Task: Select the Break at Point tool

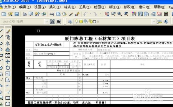Action: 8,98
